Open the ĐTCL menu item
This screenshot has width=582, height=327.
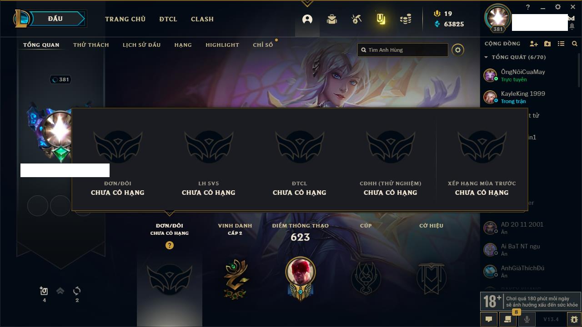tap(168, 19)
